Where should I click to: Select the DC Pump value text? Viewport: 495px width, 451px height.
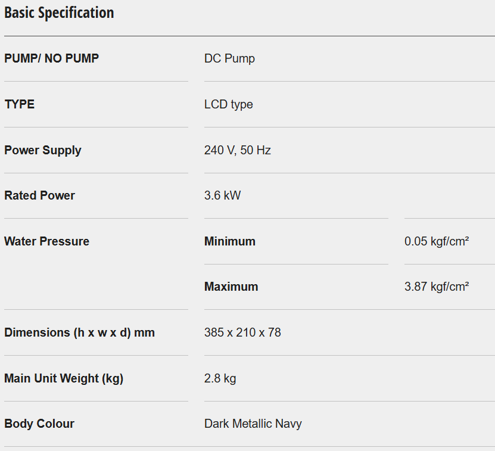click(229, 58)
